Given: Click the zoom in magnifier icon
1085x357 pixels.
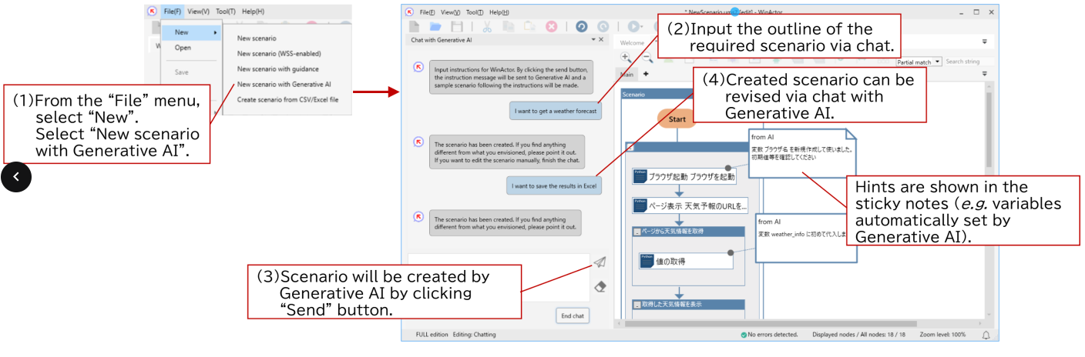Looking at the screenshot, I should coord(626,58).
